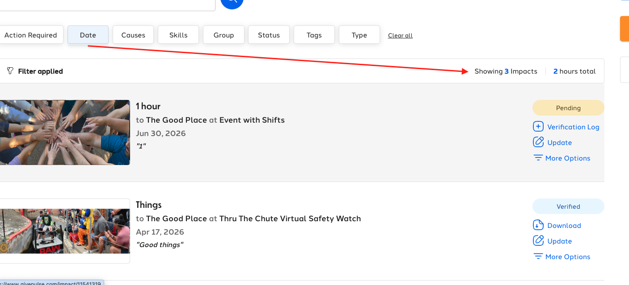Click the Clear all link
The width and height of the screenshot is (629, 285).
click(400, 36)
